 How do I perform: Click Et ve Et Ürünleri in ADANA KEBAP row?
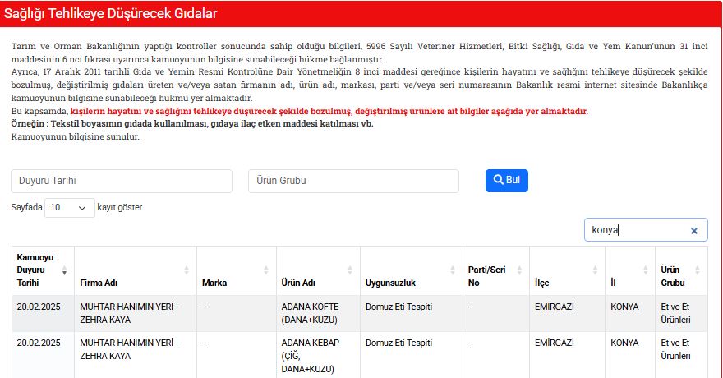pyautogui.click(x=675, y=349)
